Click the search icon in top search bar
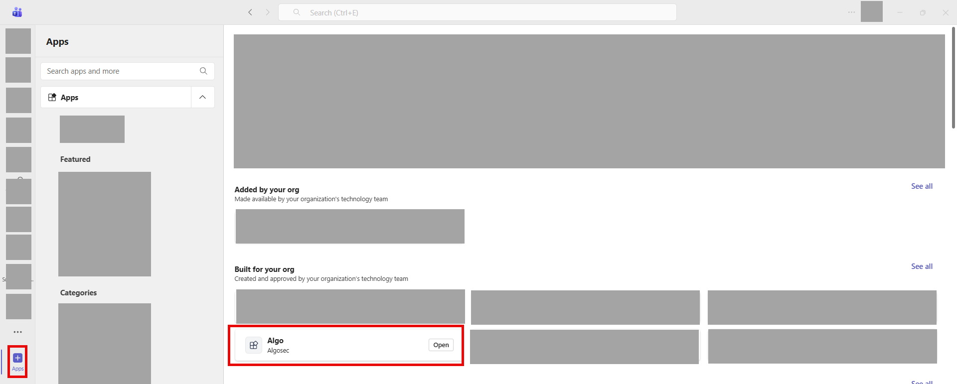957x384 pixels. [297, 12]
